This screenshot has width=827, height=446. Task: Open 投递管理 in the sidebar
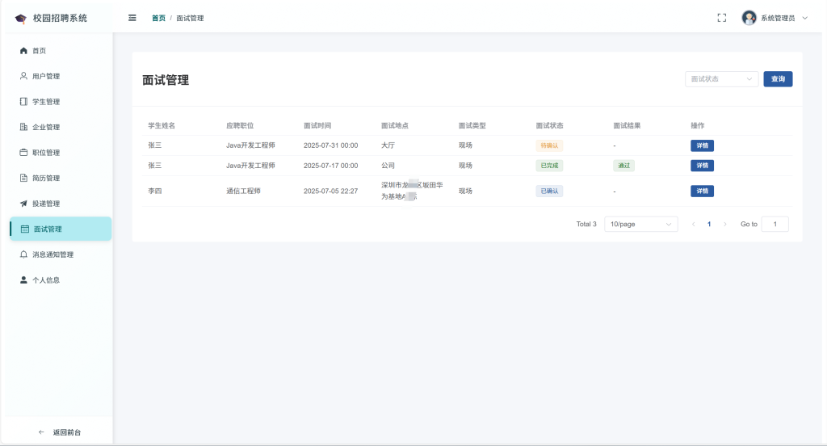point(61,204)
